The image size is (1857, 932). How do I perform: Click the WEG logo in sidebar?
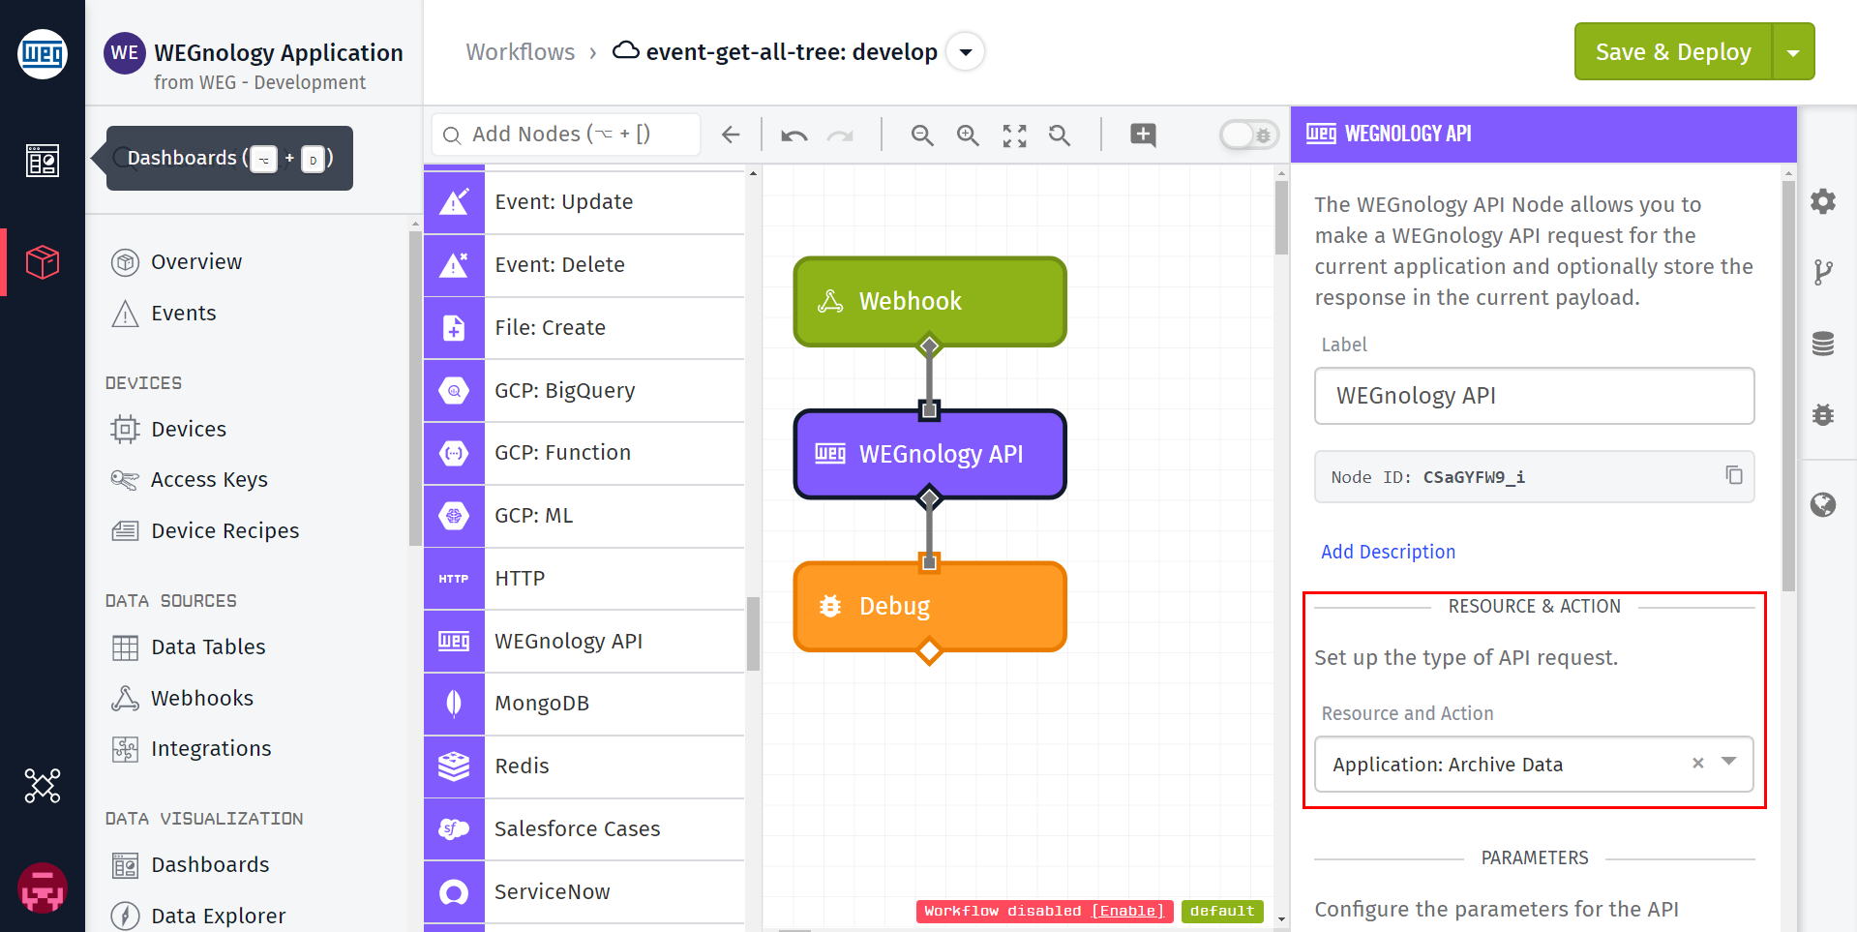[43, 53]
